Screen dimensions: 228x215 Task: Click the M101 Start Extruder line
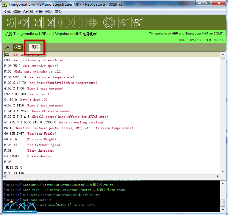tap(29, 151)
